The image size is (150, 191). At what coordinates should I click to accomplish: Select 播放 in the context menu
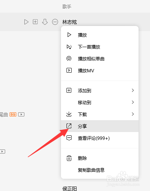pos(100,35)
